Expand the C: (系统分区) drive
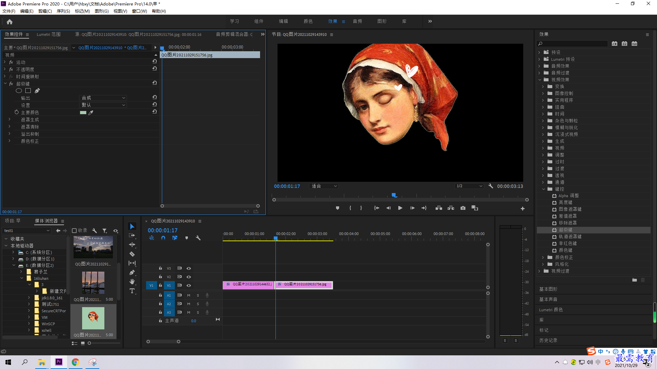This screenshot has height=369, width=657. point(13,252)
